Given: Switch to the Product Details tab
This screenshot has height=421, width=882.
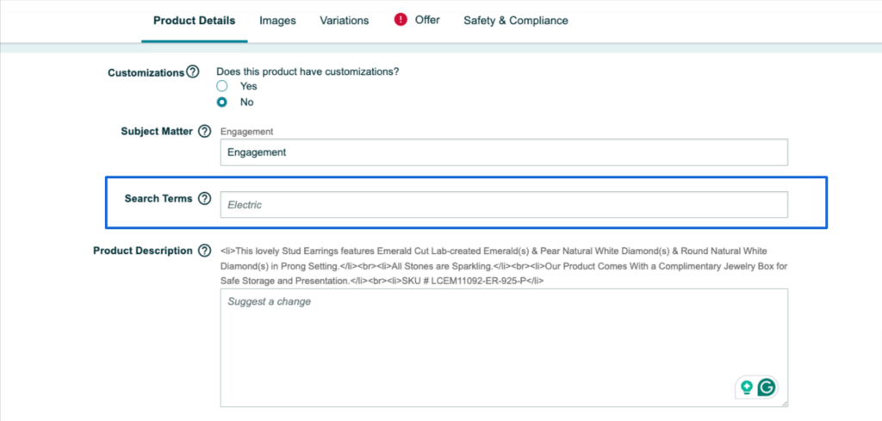Looking at the screenshot, I should pyautogui.click(x=195, y=21).
